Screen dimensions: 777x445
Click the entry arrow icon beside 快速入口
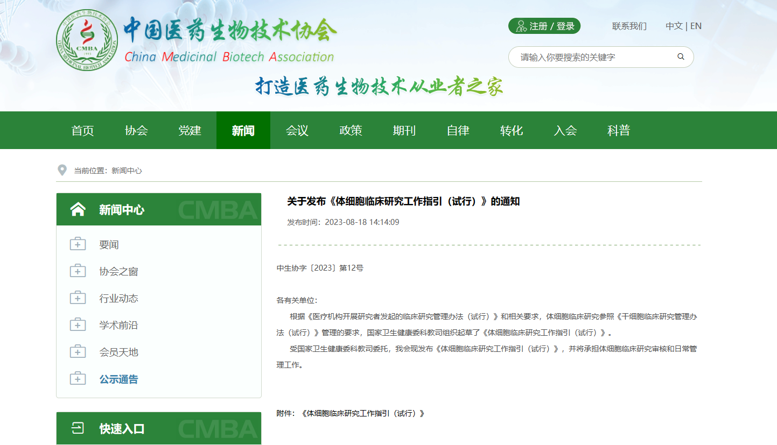tap(78, 428)
